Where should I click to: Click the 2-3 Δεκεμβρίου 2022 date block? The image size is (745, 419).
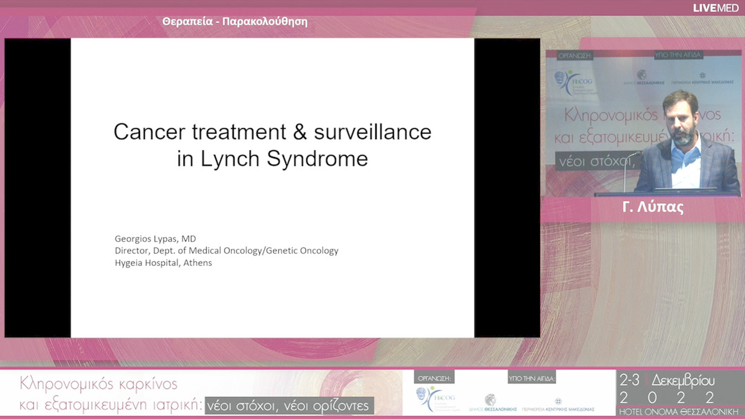coord(666,389)
